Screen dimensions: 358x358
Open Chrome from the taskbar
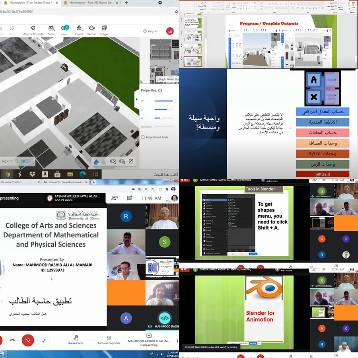point(7,175)
